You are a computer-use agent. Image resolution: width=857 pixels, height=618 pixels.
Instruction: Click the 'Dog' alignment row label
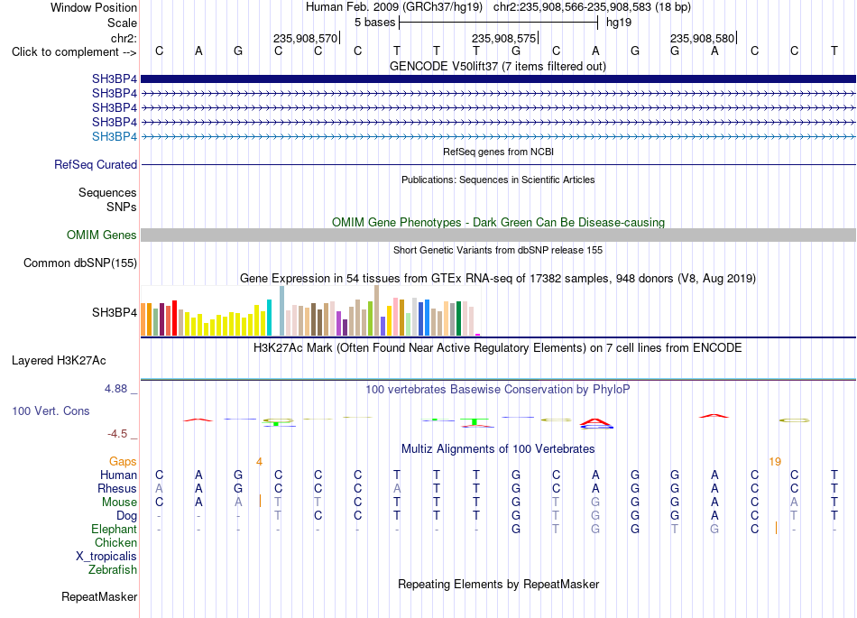pyautogui.click(x=126, y=516)
